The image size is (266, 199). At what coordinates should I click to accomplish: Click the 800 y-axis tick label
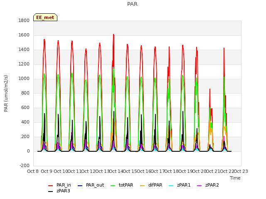click(x=25, y=93)
